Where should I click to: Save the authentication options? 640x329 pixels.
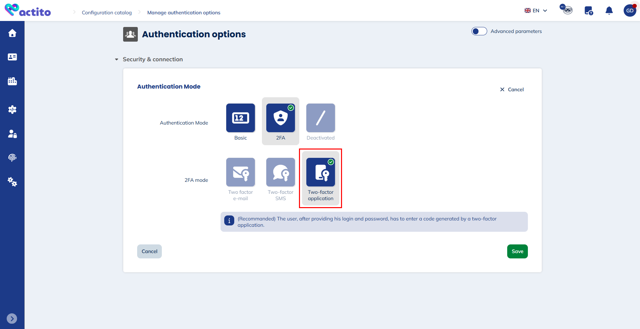[517, 251]
